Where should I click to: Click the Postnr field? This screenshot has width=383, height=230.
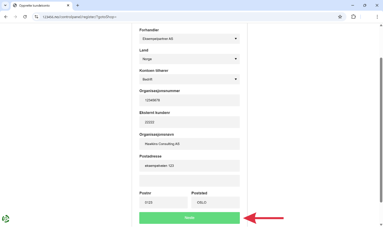(163, 202)
